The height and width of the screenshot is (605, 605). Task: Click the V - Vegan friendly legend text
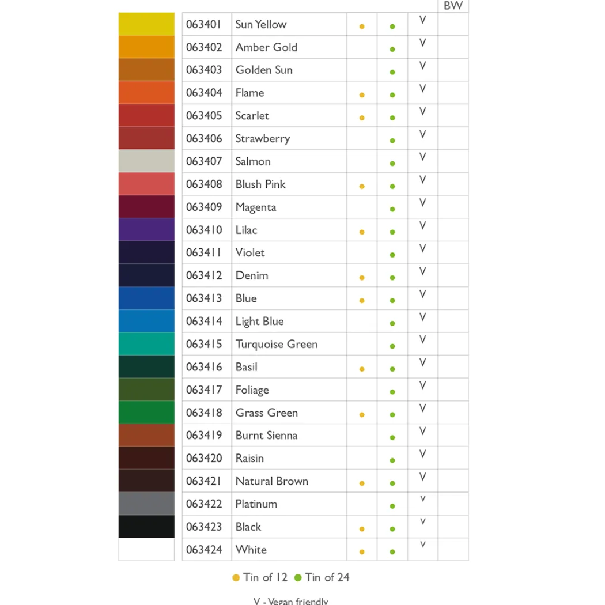(x=290, y=601)
